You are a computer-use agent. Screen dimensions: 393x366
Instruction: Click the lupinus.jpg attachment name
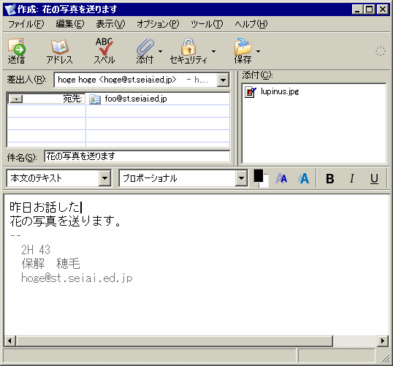(x=280, y=91)
